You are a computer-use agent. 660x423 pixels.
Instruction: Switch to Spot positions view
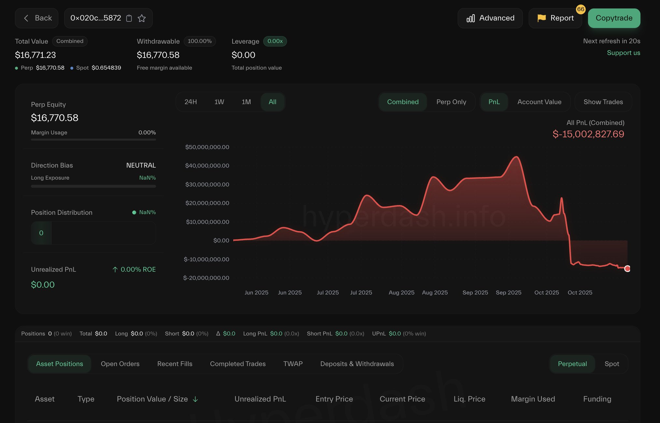(611, 364)
